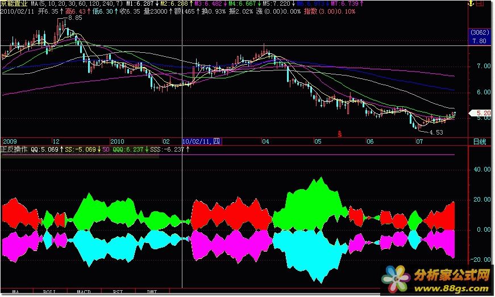Switch to the MACD indicator tab
Image resolution: width=495 pixels, height=297 pixels.
(x=84, y=291)
